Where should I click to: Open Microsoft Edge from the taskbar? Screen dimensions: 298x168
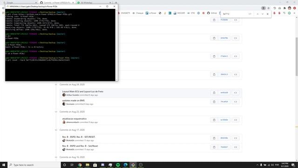point(125,165)
